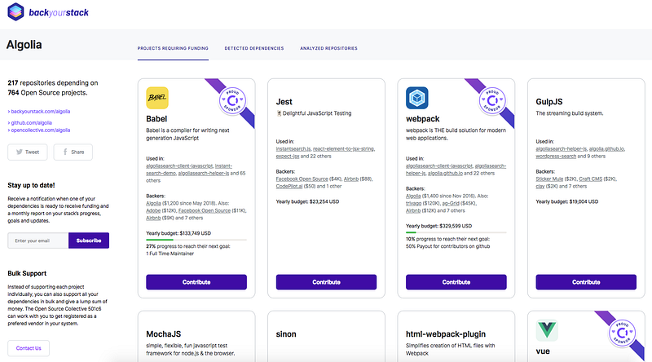The height and width of the screenshot is (362, 652).
Task: Open the backyourstack.com/algolia link
Action: click(x=40, y=112)
